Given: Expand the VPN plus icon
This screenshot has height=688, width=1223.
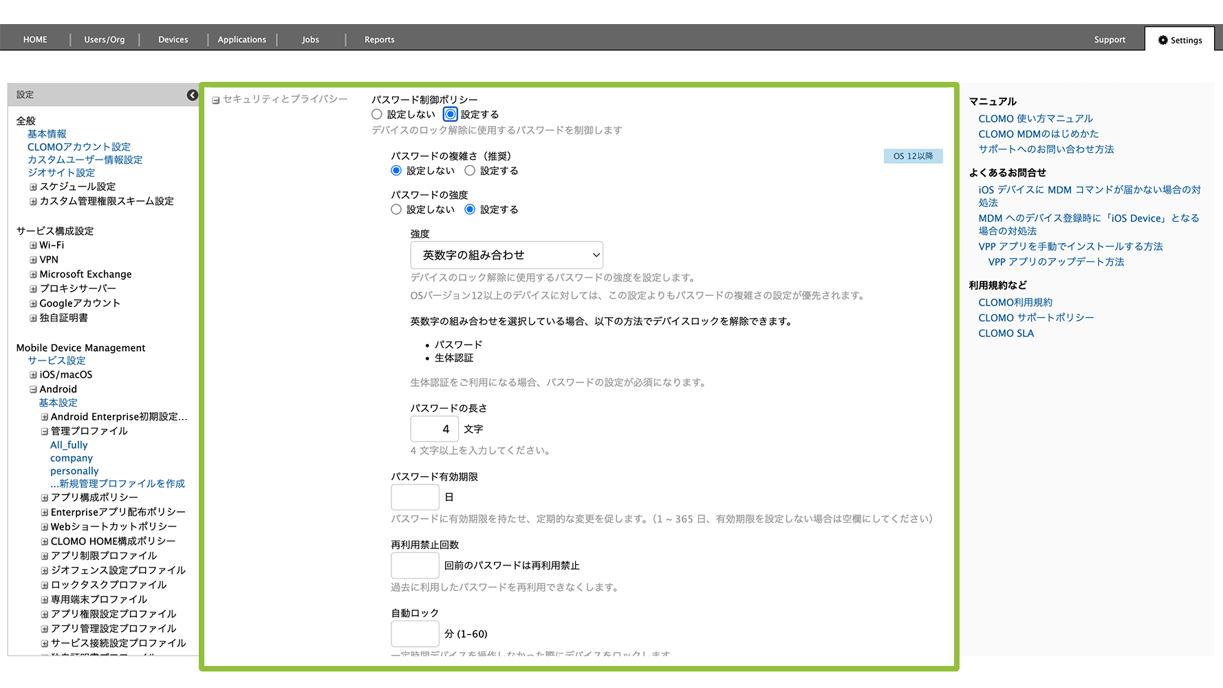Looking at the screenshot, I should tap(33, 260).
